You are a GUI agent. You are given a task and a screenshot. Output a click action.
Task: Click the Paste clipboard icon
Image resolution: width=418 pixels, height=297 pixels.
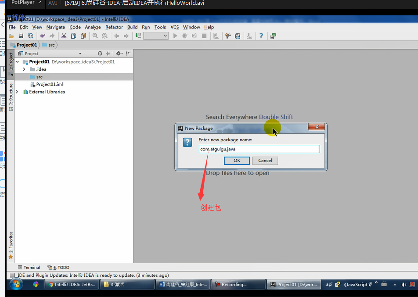pyautogui.click(x=83, y=36)
